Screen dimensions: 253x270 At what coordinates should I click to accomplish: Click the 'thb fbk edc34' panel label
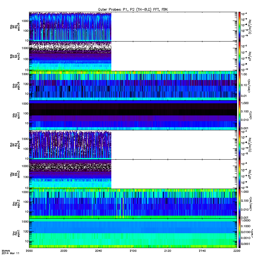pos(16,86)
